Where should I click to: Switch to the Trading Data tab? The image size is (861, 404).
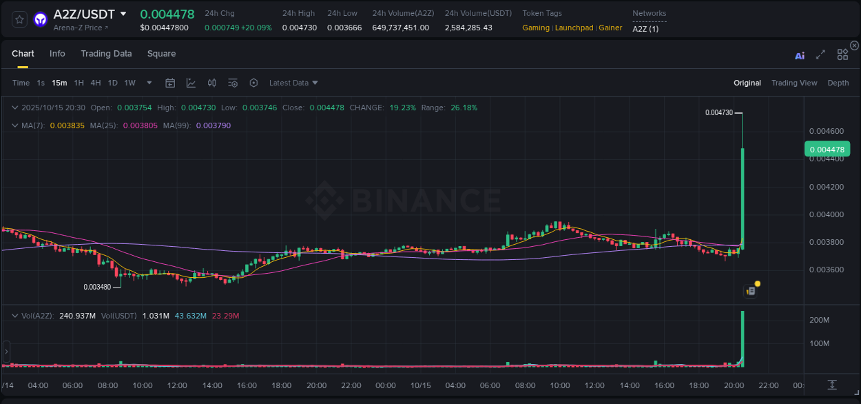click(106, 54)
